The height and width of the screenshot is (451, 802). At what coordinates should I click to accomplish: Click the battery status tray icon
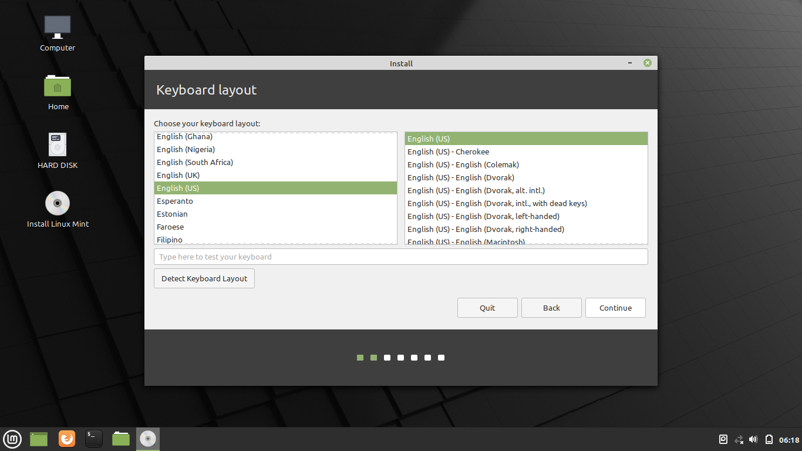coord(769,439)
